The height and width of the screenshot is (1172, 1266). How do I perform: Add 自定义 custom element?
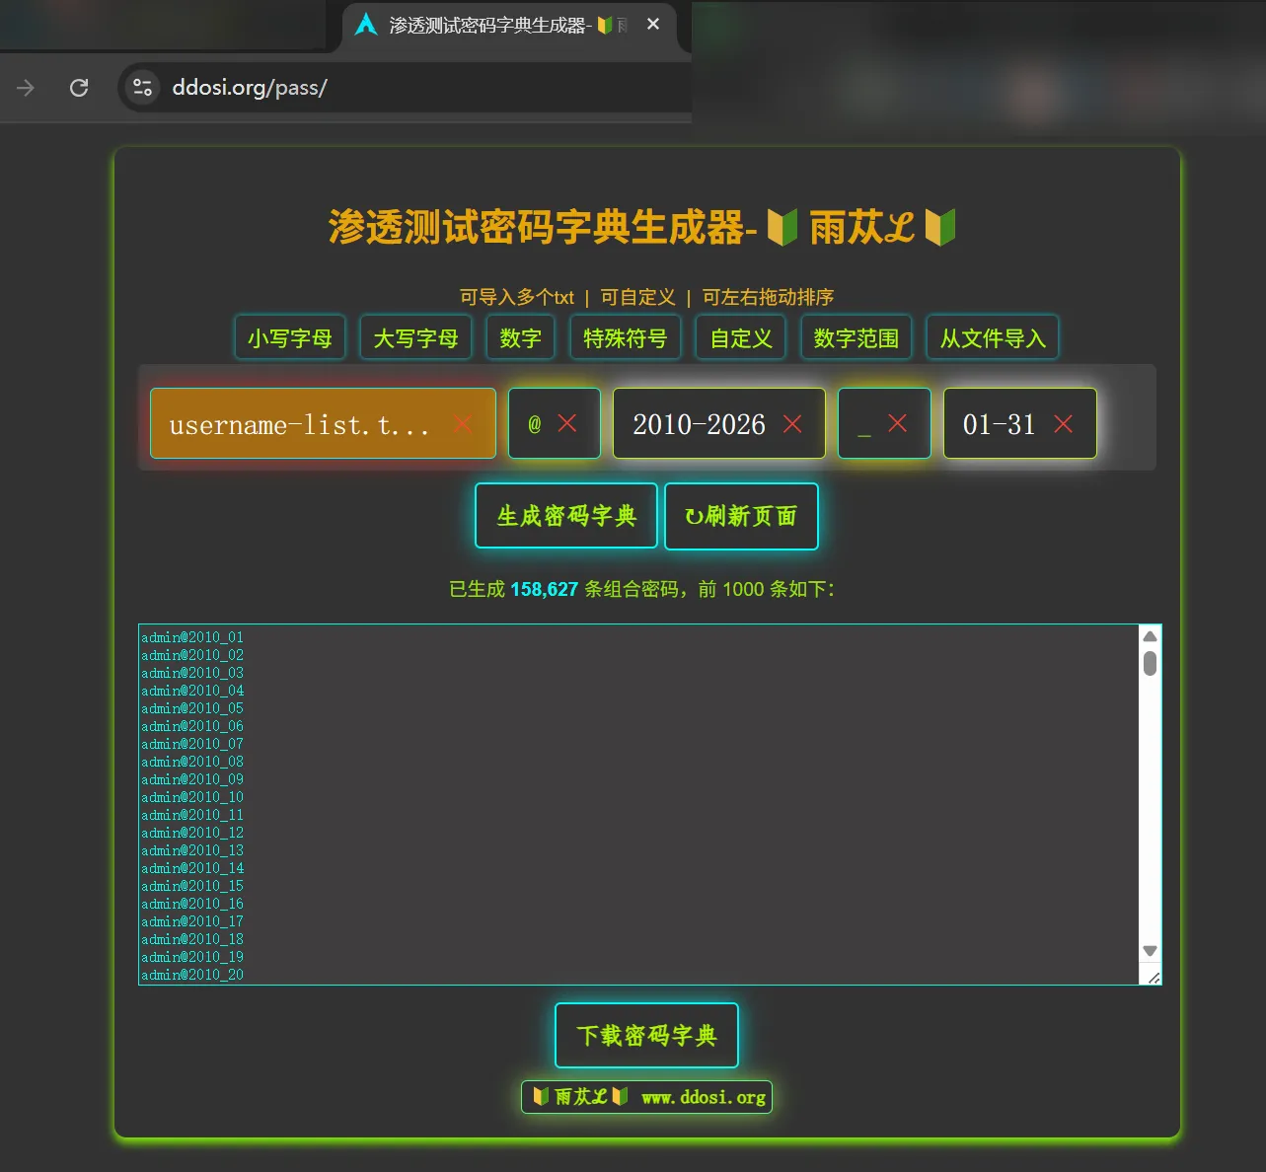pos(741,338)
